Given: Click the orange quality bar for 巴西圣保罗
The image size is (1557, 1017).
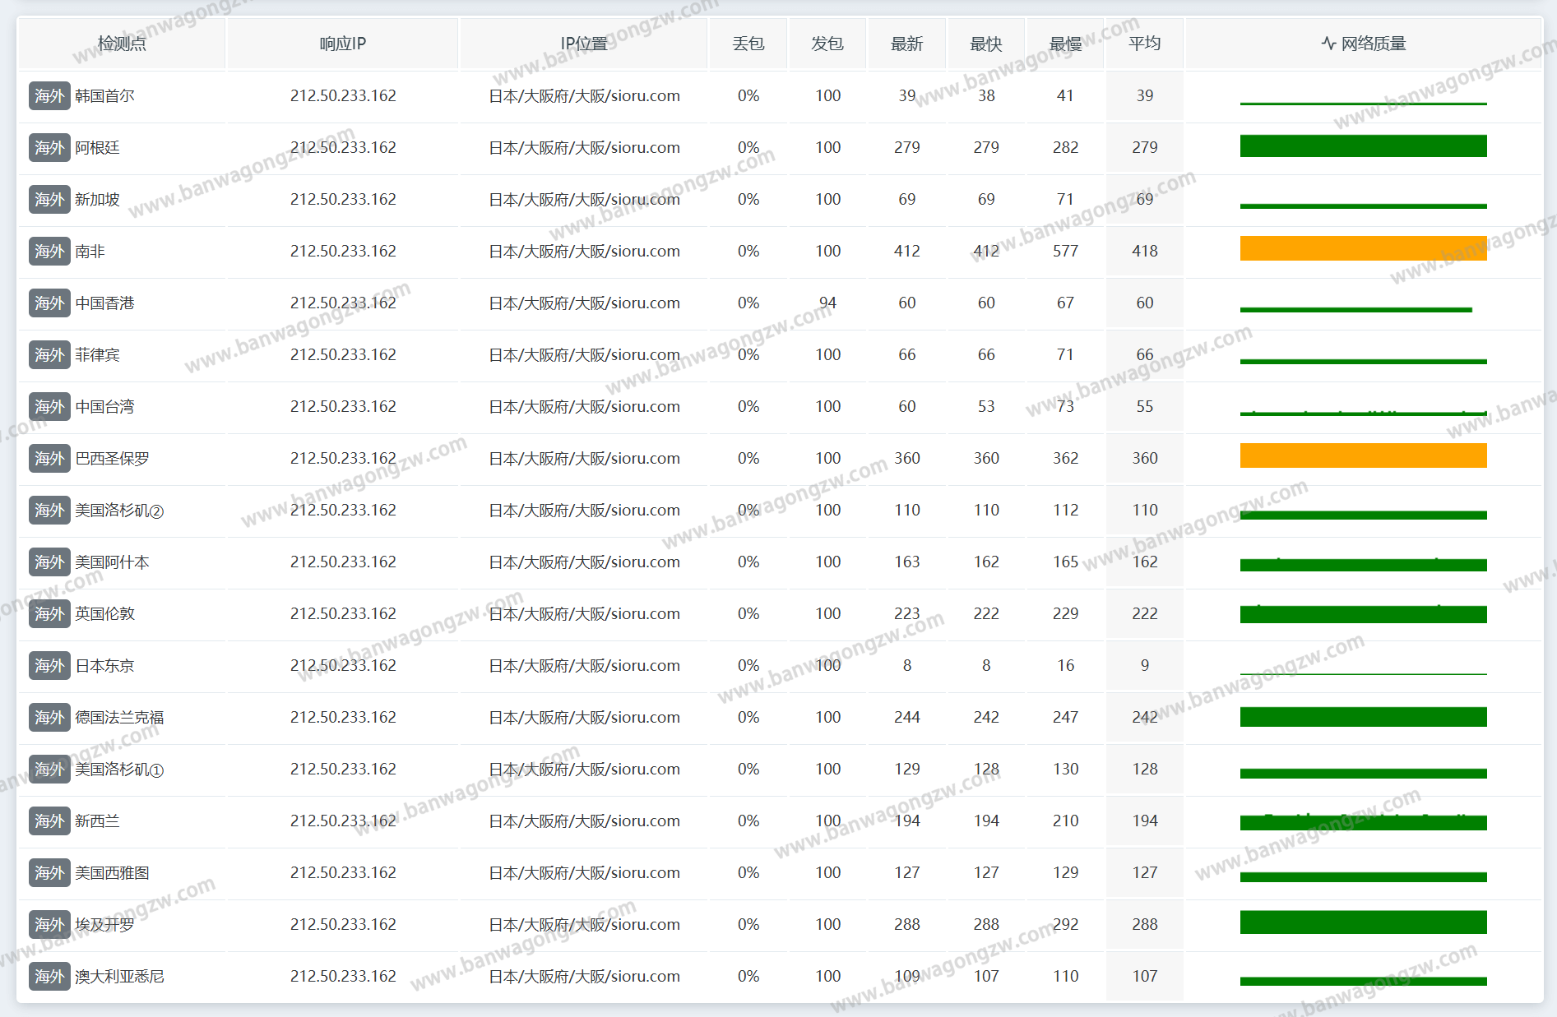Looking at the screenshot, I should coord(1363,456).
